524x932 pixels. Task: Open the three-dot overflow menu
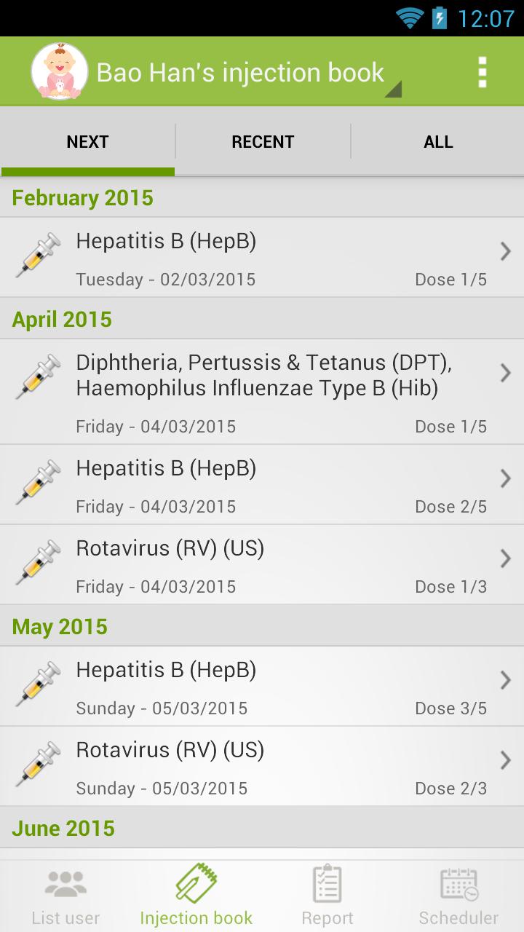coord(481,72)
